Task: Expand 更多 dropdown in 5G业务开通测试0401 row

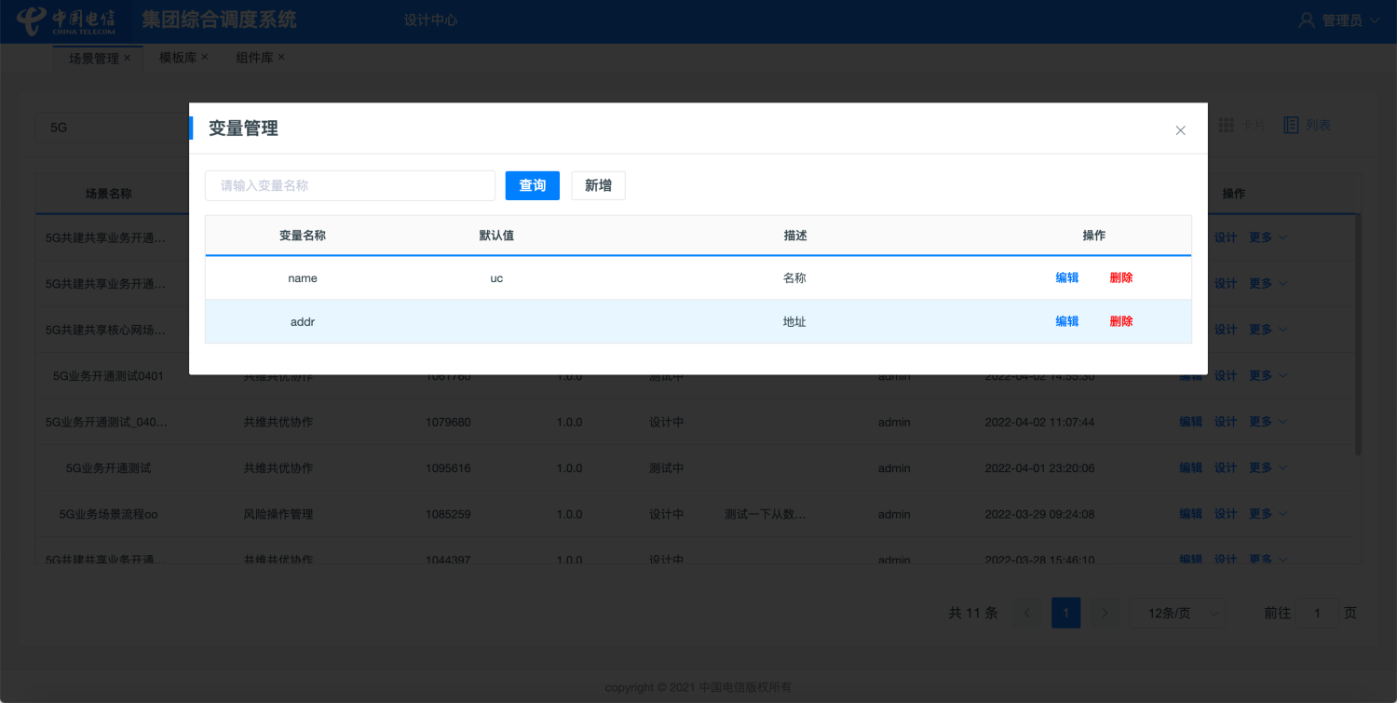Action: (1268, 375)
